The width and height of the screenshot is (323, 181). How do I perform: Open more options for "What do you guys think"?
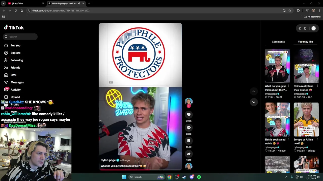point(289,86)
